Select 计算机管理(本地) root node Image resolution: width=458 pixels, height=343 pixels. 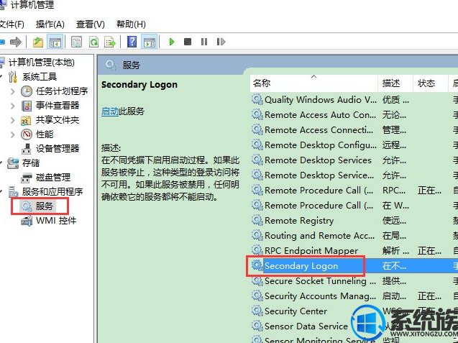click(x=41, y=63)
